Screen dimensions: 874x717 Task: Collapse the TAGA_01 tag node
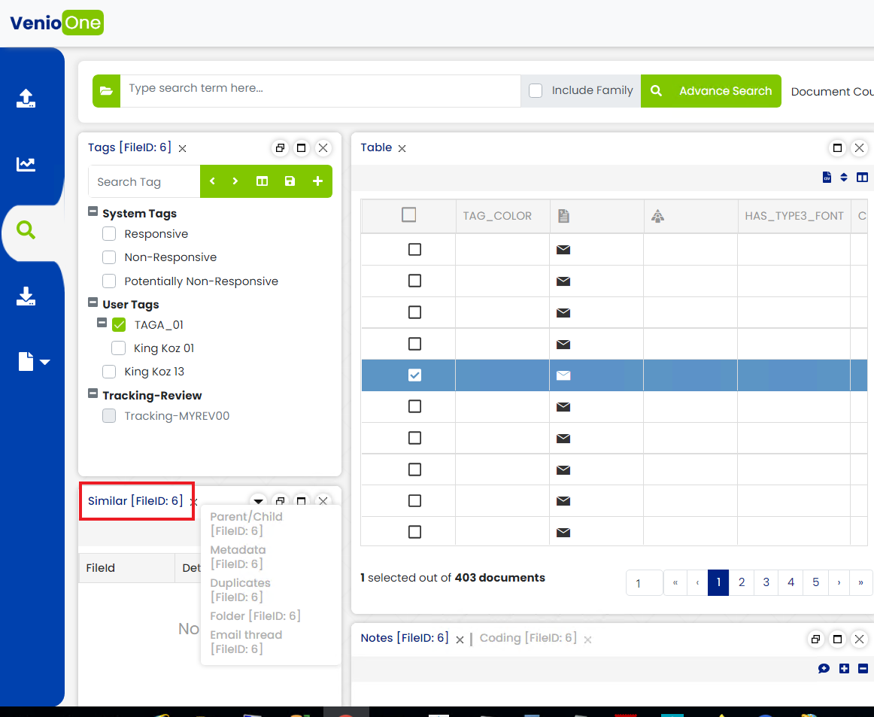click(x=102, y=322)
